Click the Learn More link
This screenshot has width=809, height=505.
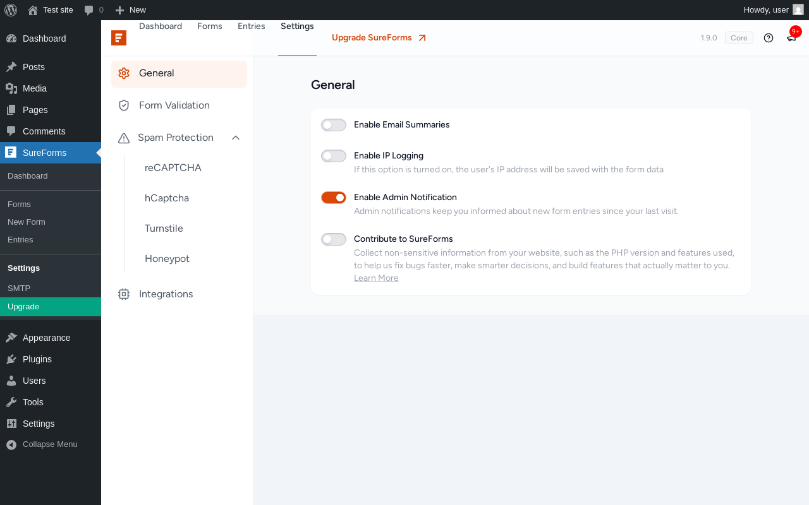(x=376, y=278)
